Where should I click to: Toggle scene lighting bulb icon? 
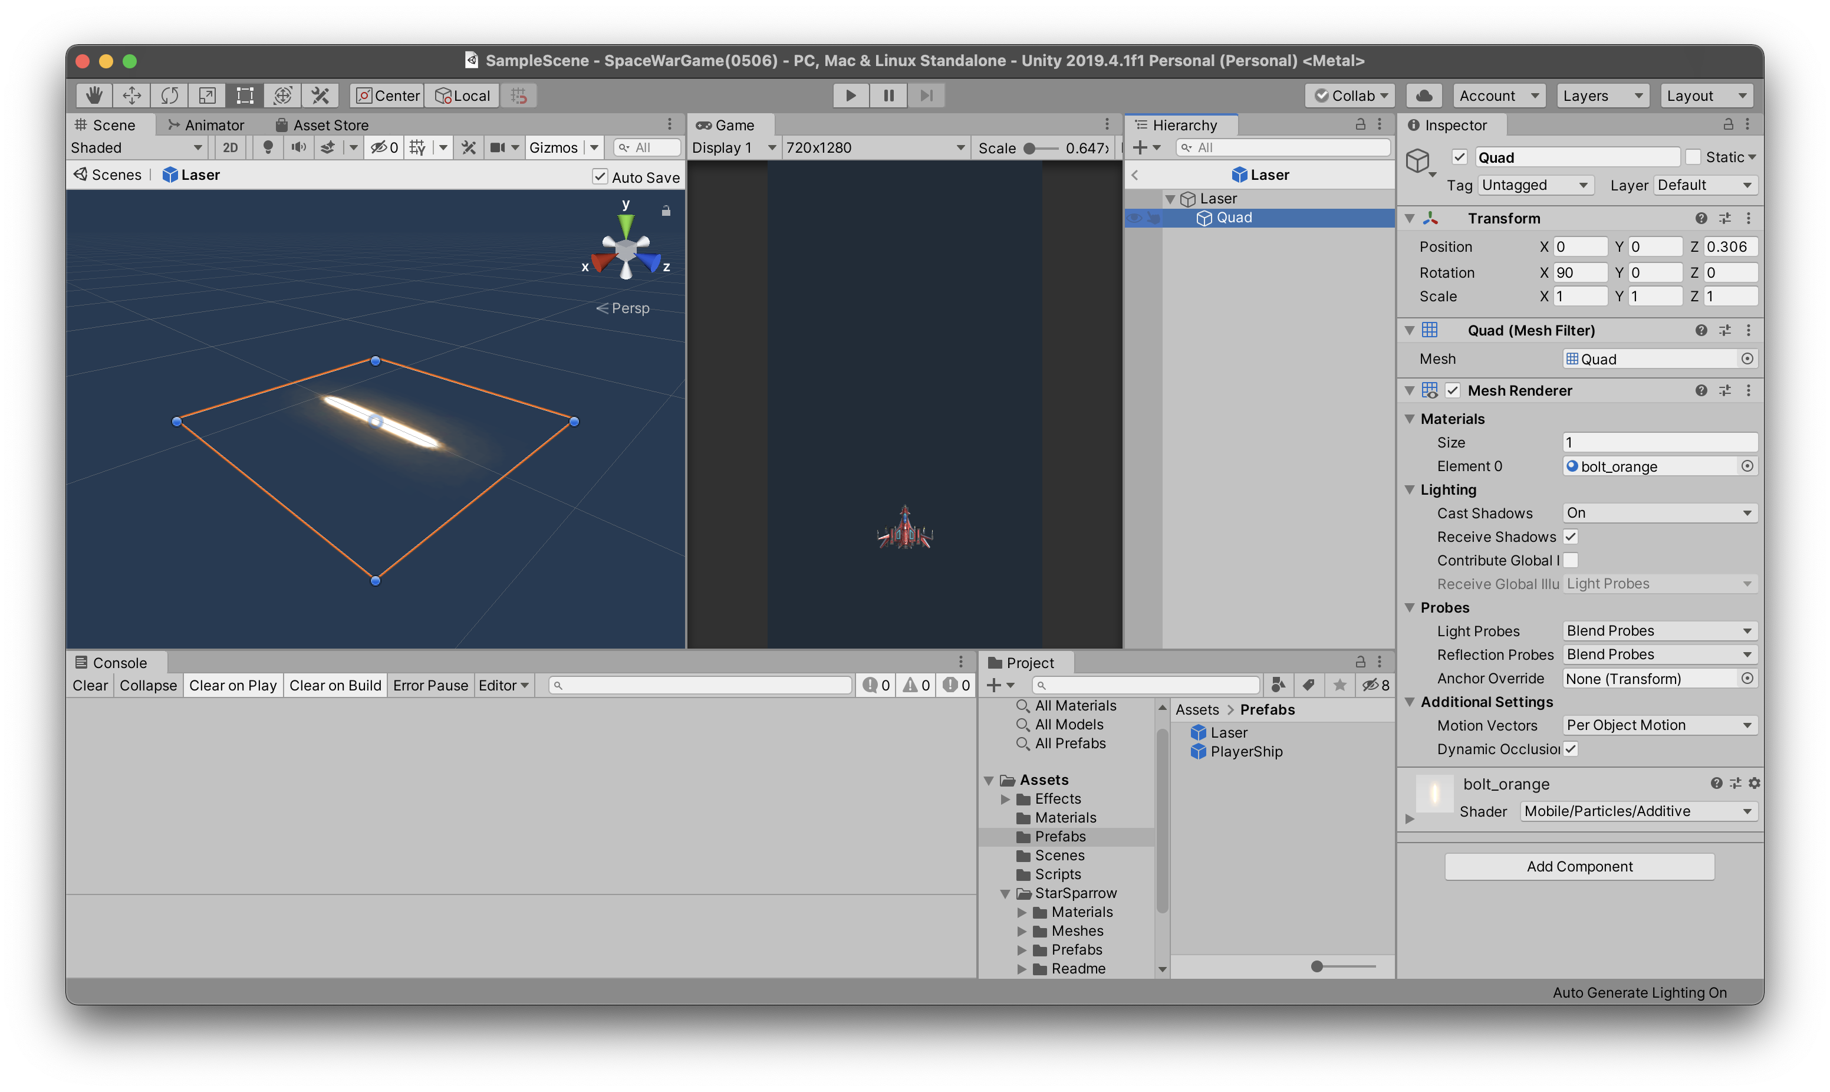pos(268,148)
